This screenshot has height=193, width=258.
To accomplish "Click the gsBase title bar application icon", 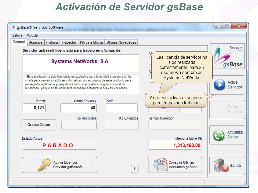I will [13, 27].
